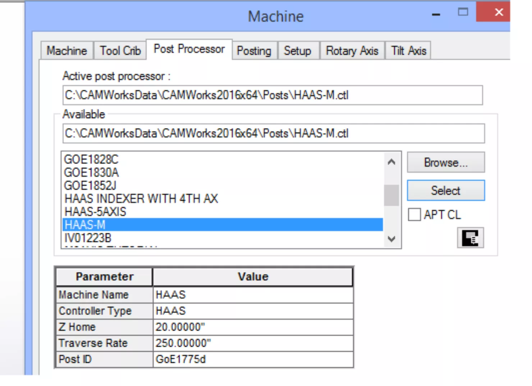Viewport: 532px width, 386px height.
Task: Click the Active post processor path field
Action: [272, 95]
